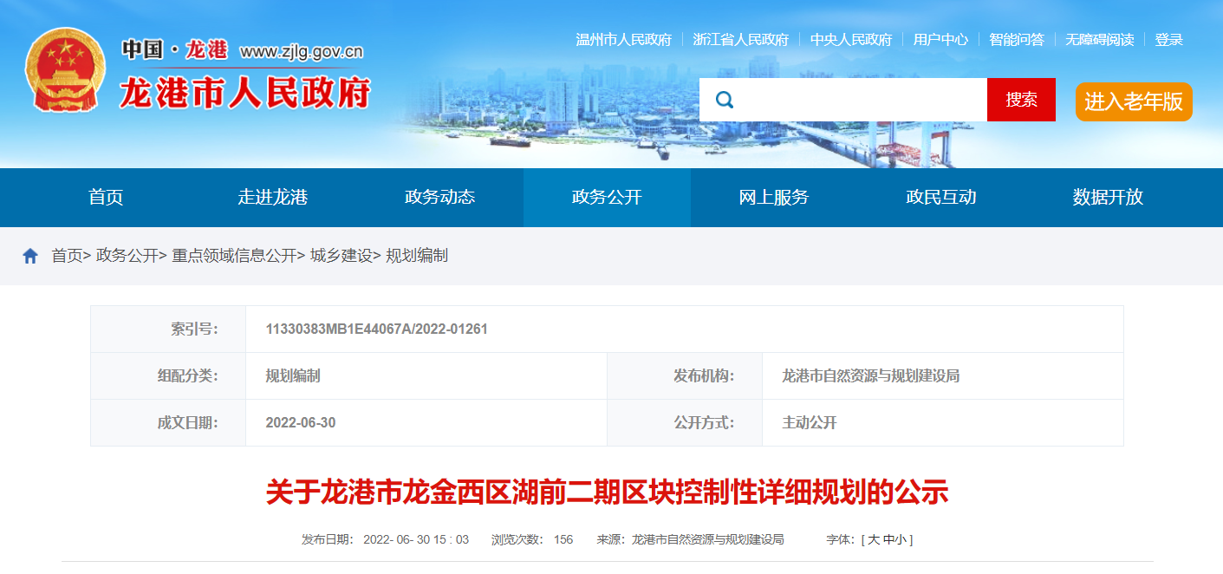The width and height of the screenshot is (1223, 574).
Task: Click 主动公开 disclosure method value
Action: (x=810, y=423)
